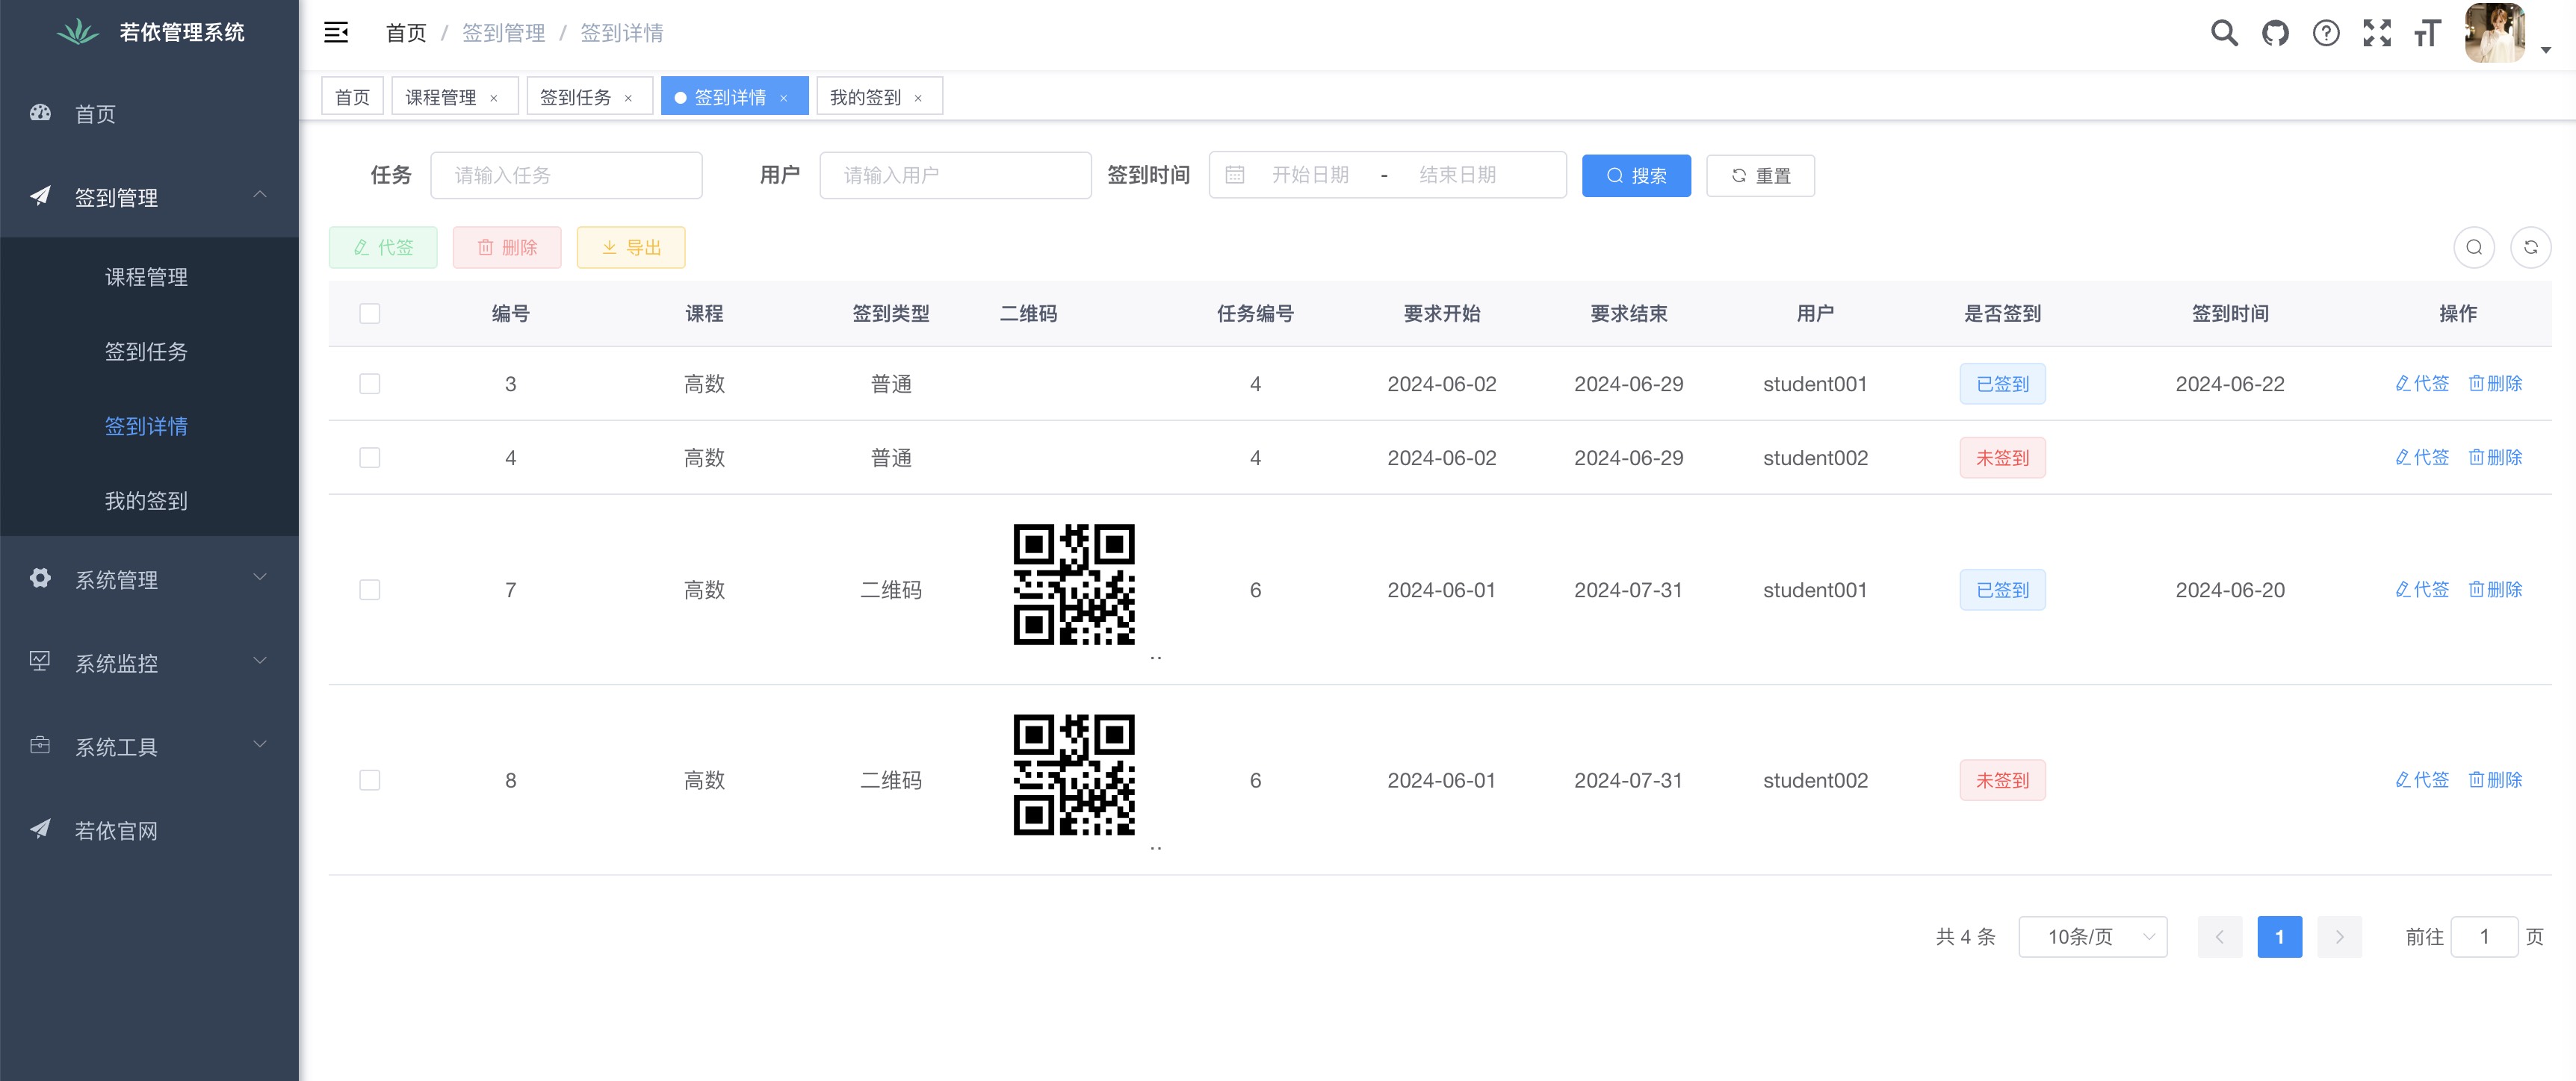Open the 10条/页 page size dropdown

2093,936
